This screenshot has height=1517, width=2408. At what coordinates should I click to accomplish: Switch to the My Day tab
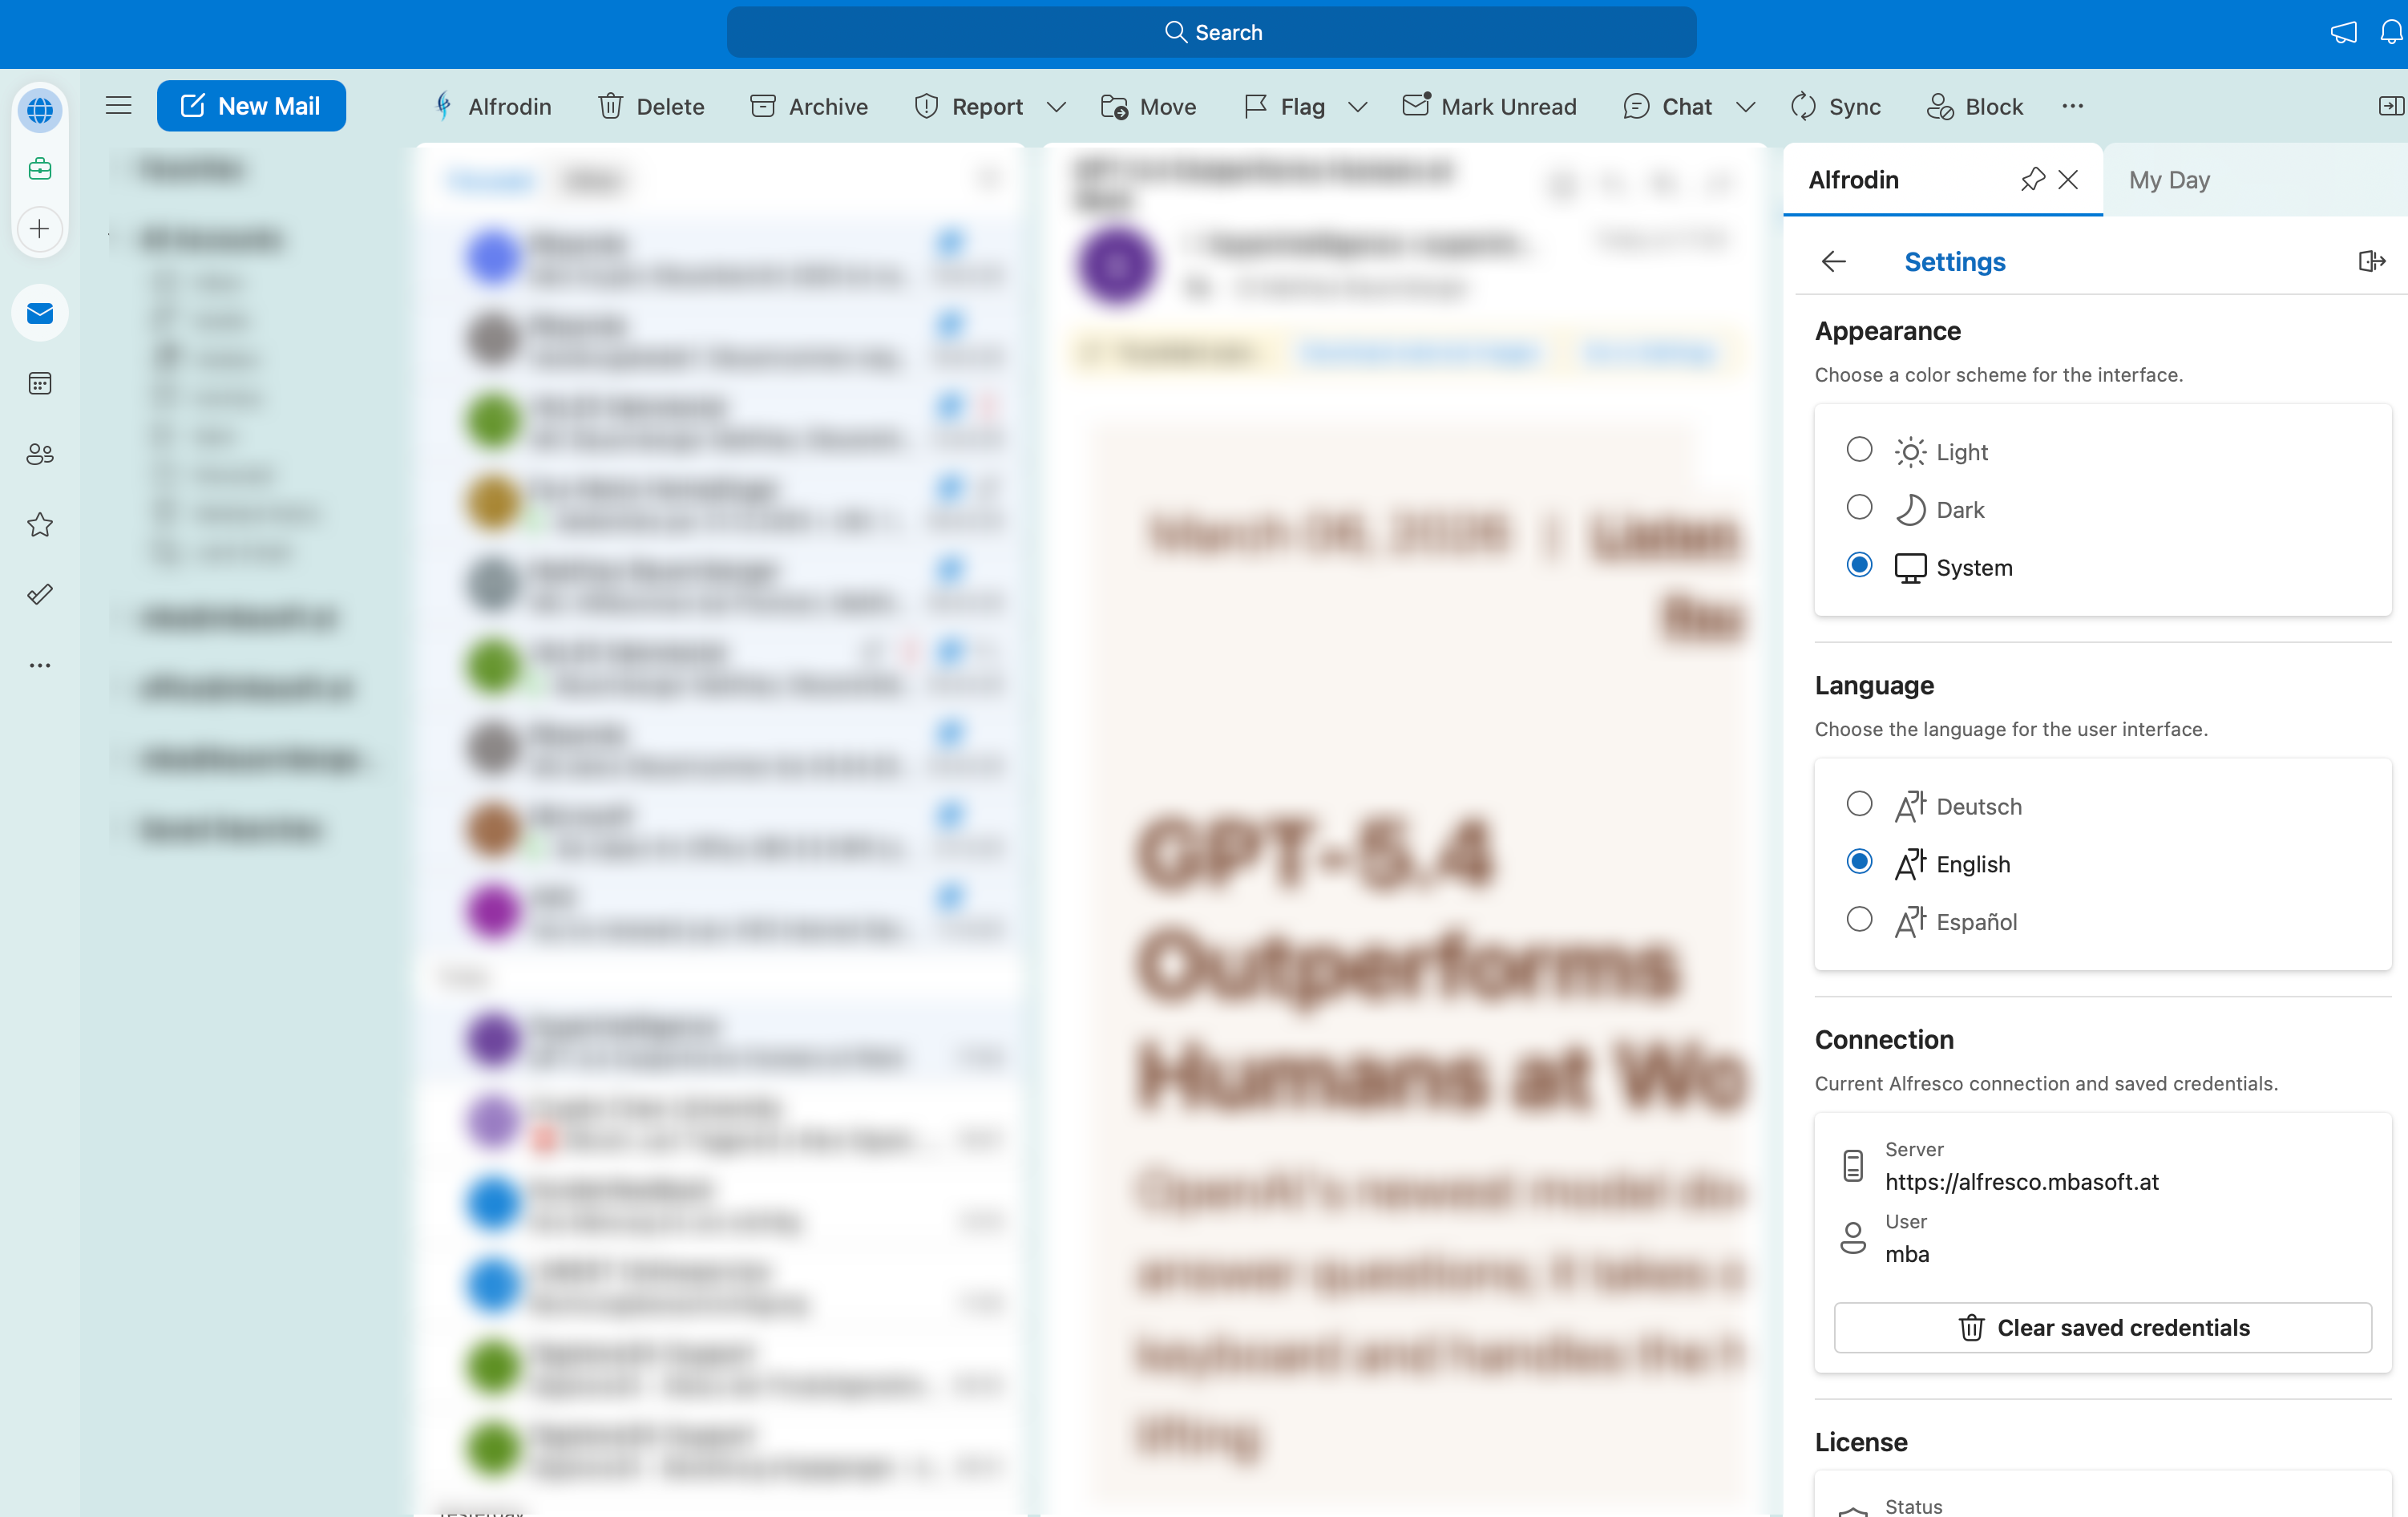[x=2168, y=180]
